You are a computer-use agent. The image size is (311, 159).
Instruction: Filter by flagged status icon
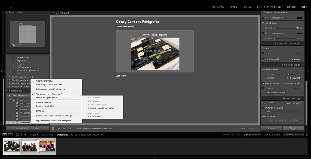(232, 135)
